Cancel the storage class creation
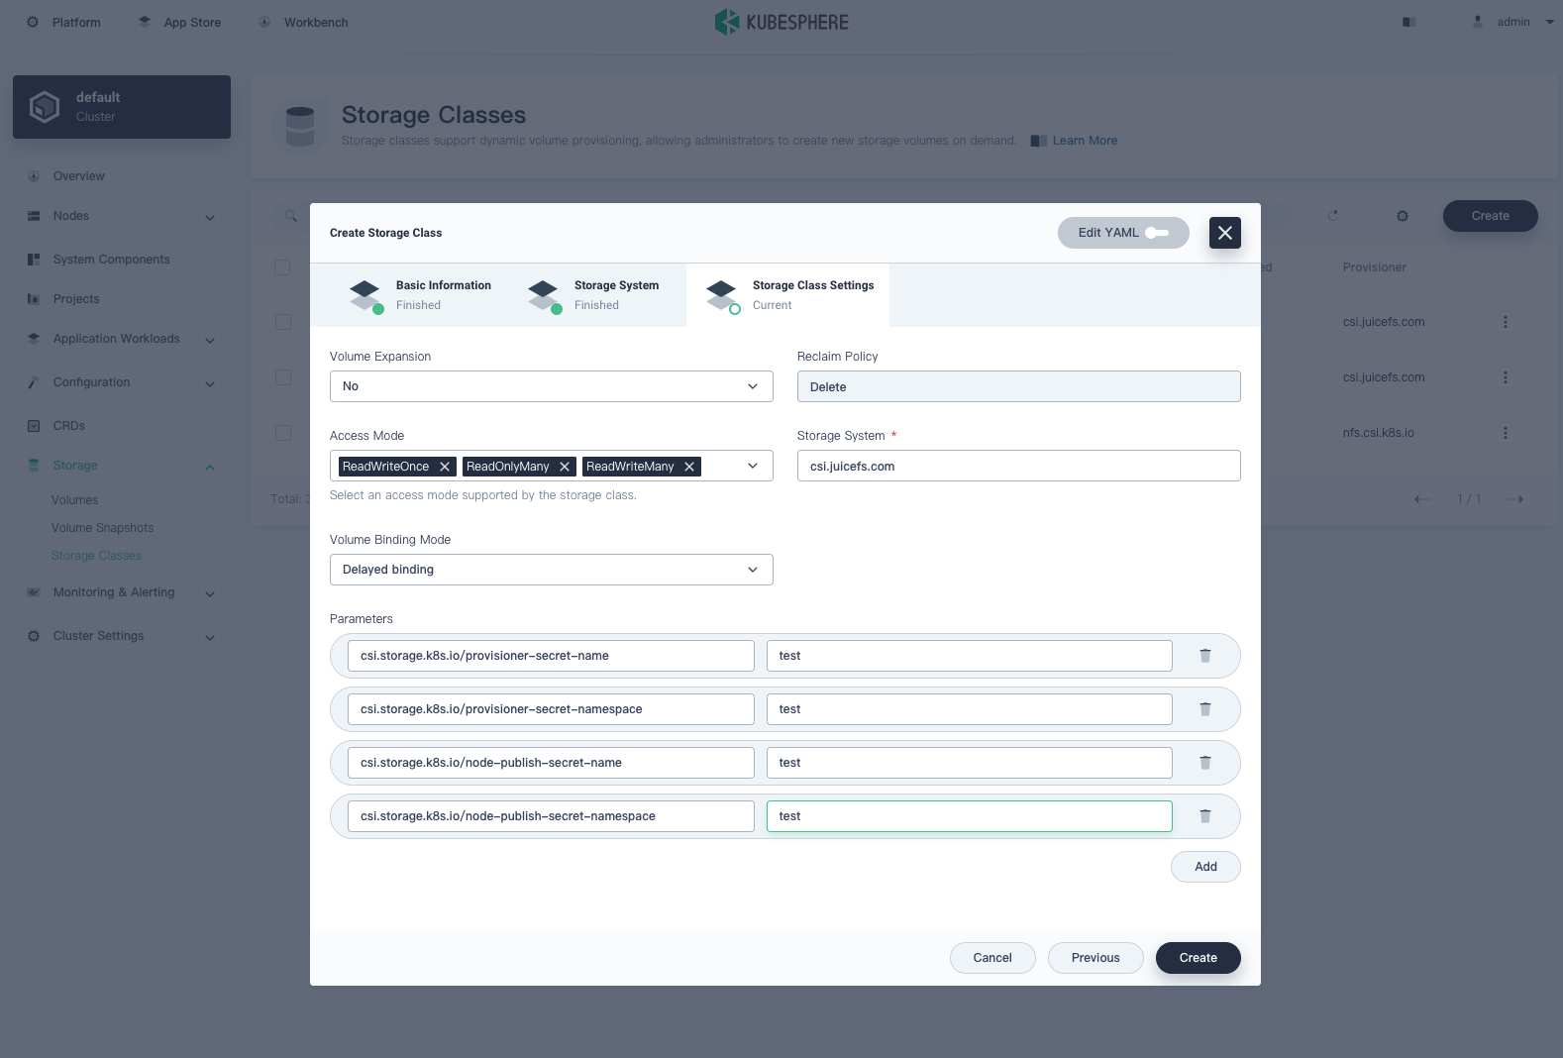The image size is (1563, 1058). pyautogui.click(x=991, y=958)
